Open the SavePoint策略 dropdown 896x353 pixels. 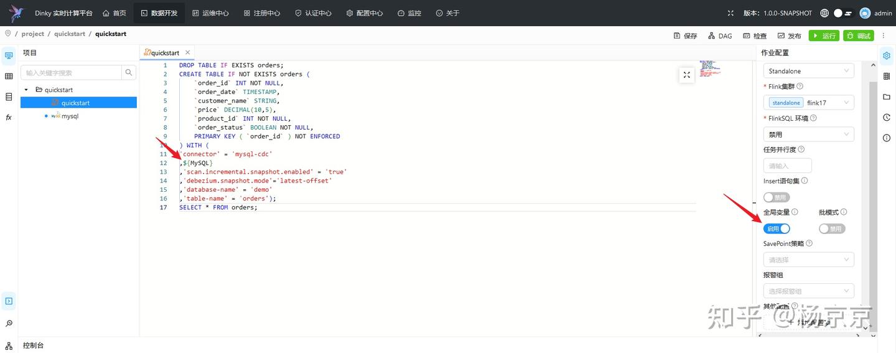click(808, 260)
